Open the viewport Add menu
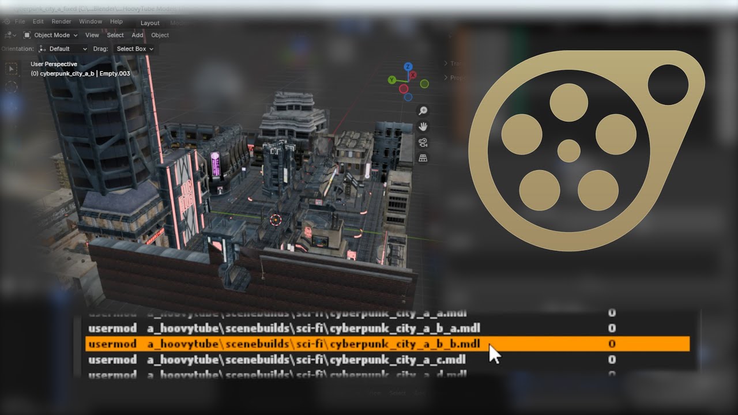 [137, 35]
